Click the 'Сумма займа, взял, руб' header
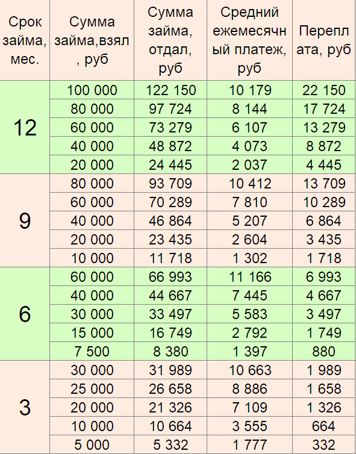This screenshot has width=356, height=454. pos(92,40)
